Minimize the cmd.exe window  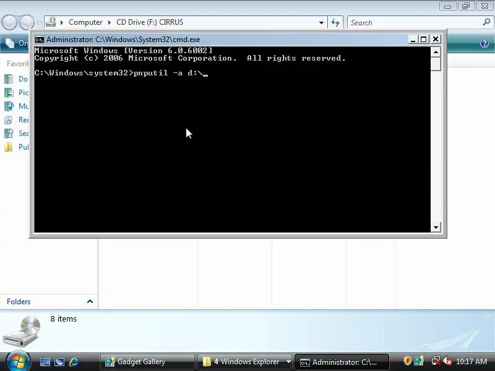[413, 40]
